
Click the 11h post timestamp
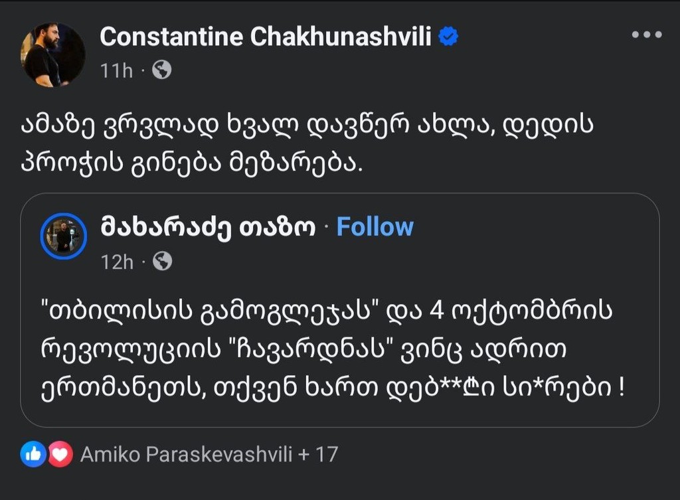point(116,70)
